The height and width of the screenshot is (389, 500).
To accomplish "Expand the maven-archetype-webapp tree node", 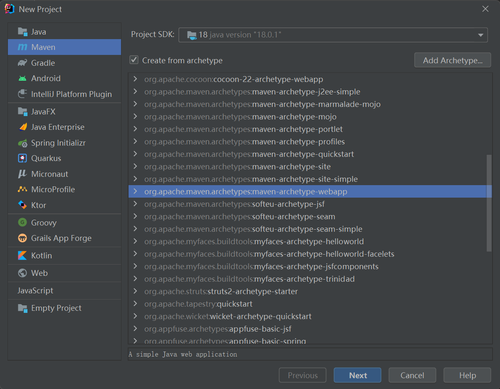I will [135, 192].
